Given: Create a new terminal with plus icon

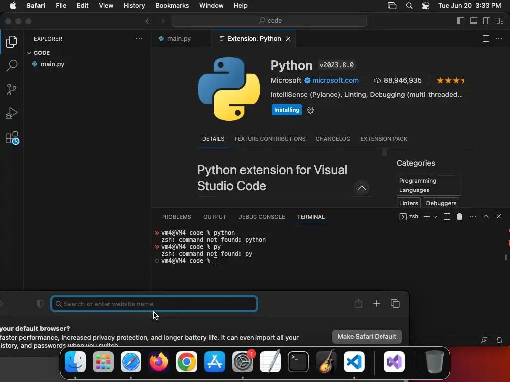Looking at the screenshot, I should (427, 217).
